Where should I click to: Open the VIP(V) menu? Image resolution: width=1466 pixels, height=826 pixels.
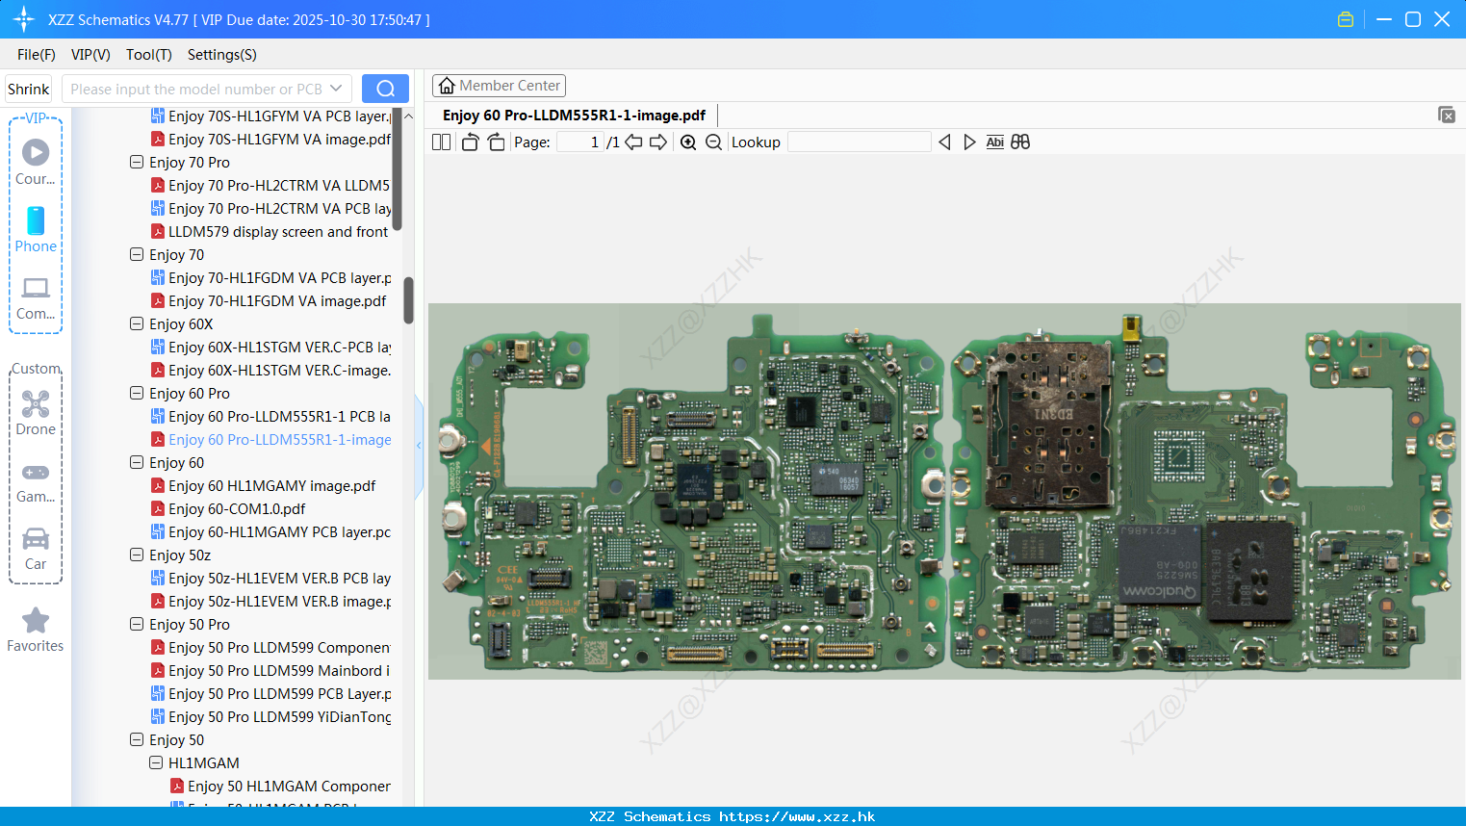pyautogui.click(x=90, y=55)
